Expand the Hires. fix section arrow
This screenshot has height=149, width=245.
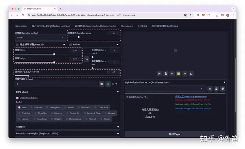pos(64,44)
